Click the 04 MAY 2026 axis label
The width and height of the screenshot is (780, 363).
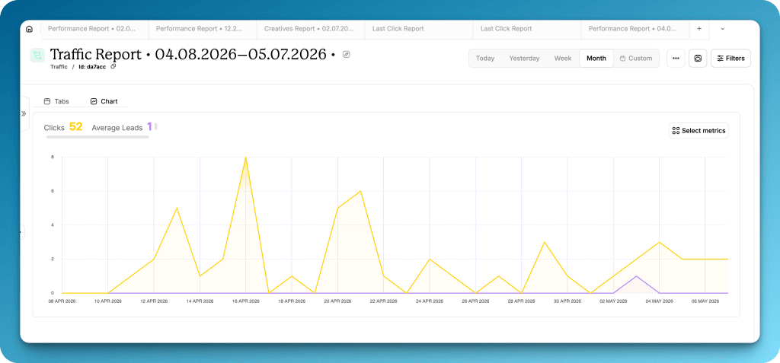(660, 301)
